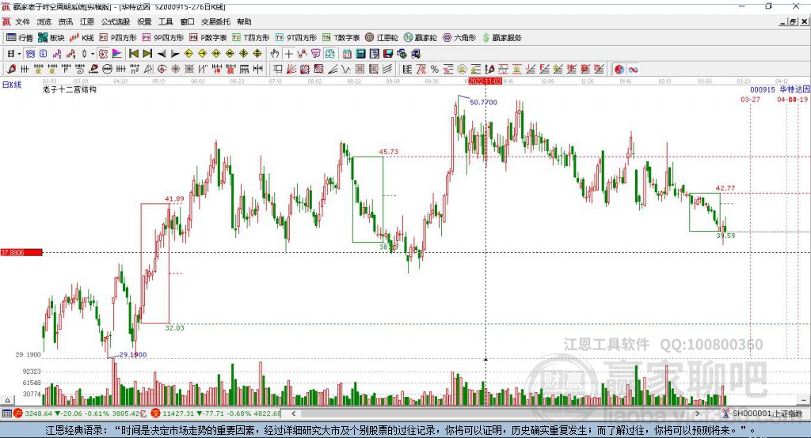Jump to last bar icon
The image size is (811, 438).
tap(147, 54)
